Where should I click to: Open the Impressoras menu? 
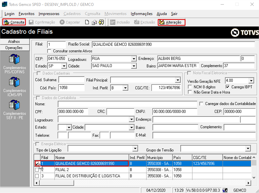pyautogui.click(x=49, y=14)
